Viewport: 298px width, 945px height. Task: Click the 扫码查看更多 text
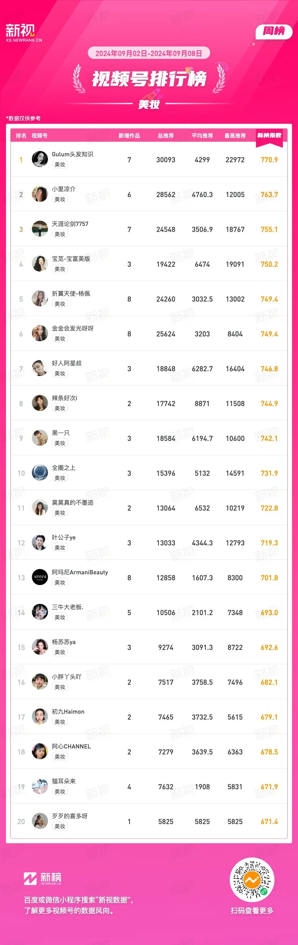(252, 910)
